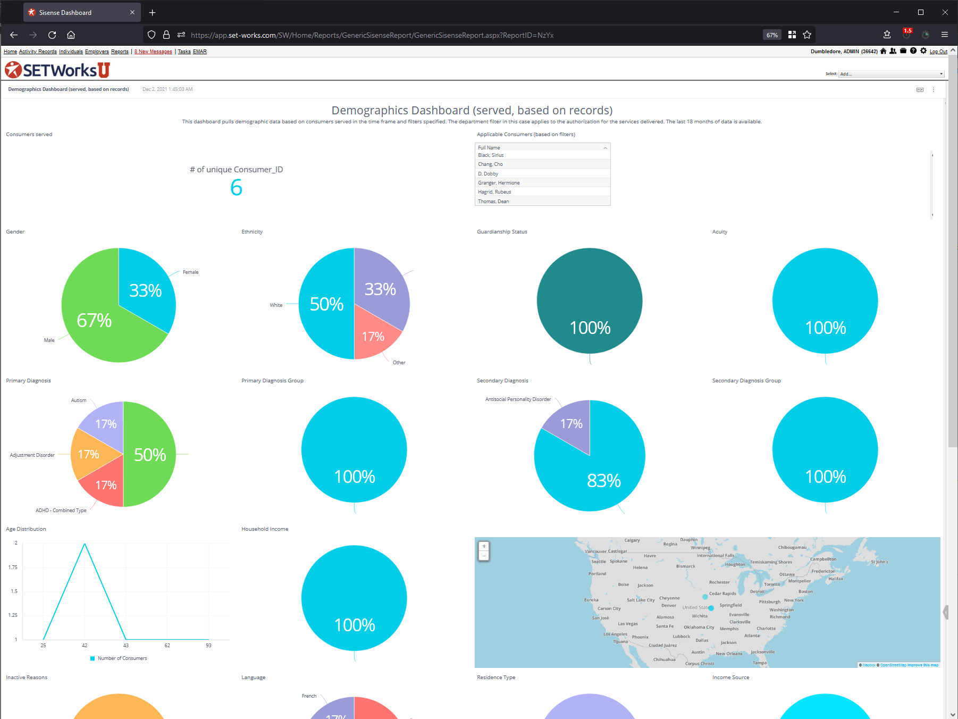Zoom out of the map with the minus button

pos(484,556)
